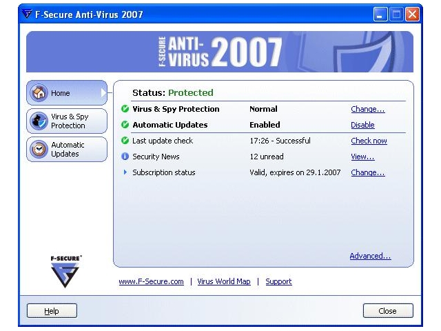441x331 pixels.
Task: Click the '12 unread' text
Action: tap(267, 157)
